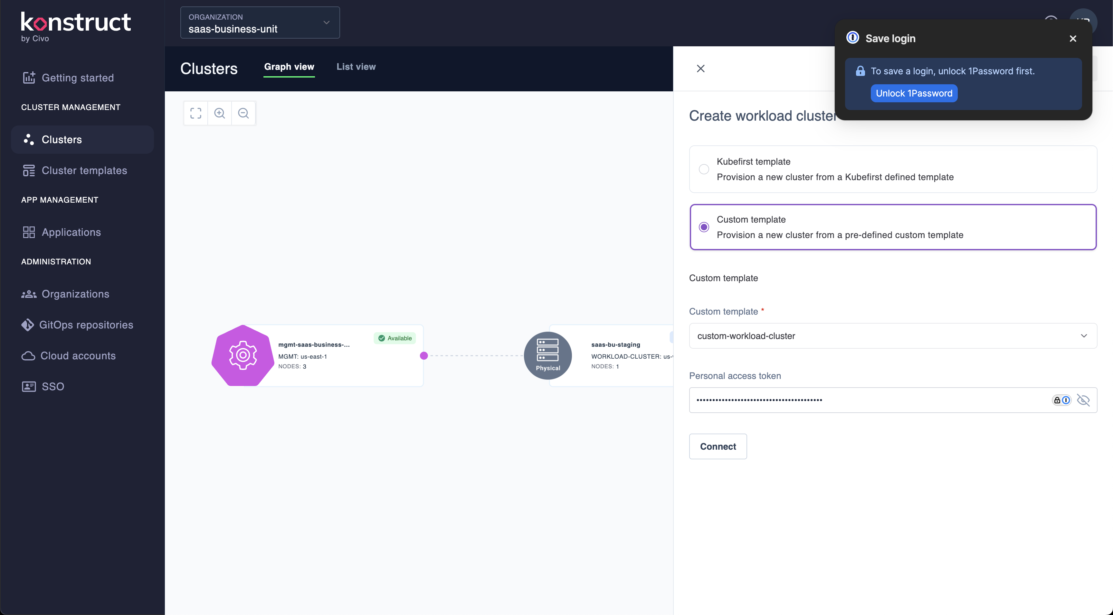Open the Organization selector dropdown
Viewport: 1113px width, 615px height.
(x=326, y=23)
